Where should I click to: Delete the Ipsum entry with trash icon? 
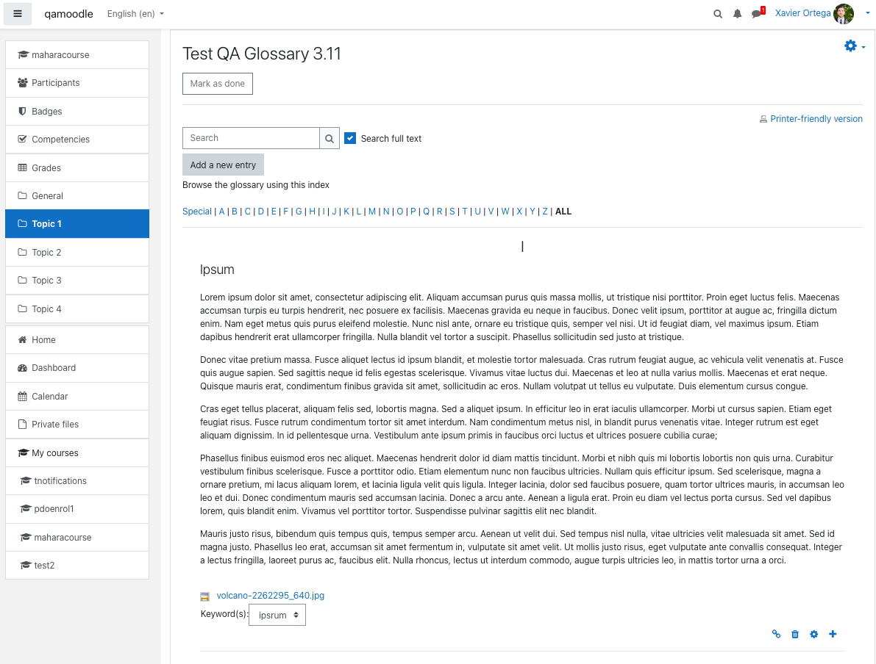[x=795, y=634]
